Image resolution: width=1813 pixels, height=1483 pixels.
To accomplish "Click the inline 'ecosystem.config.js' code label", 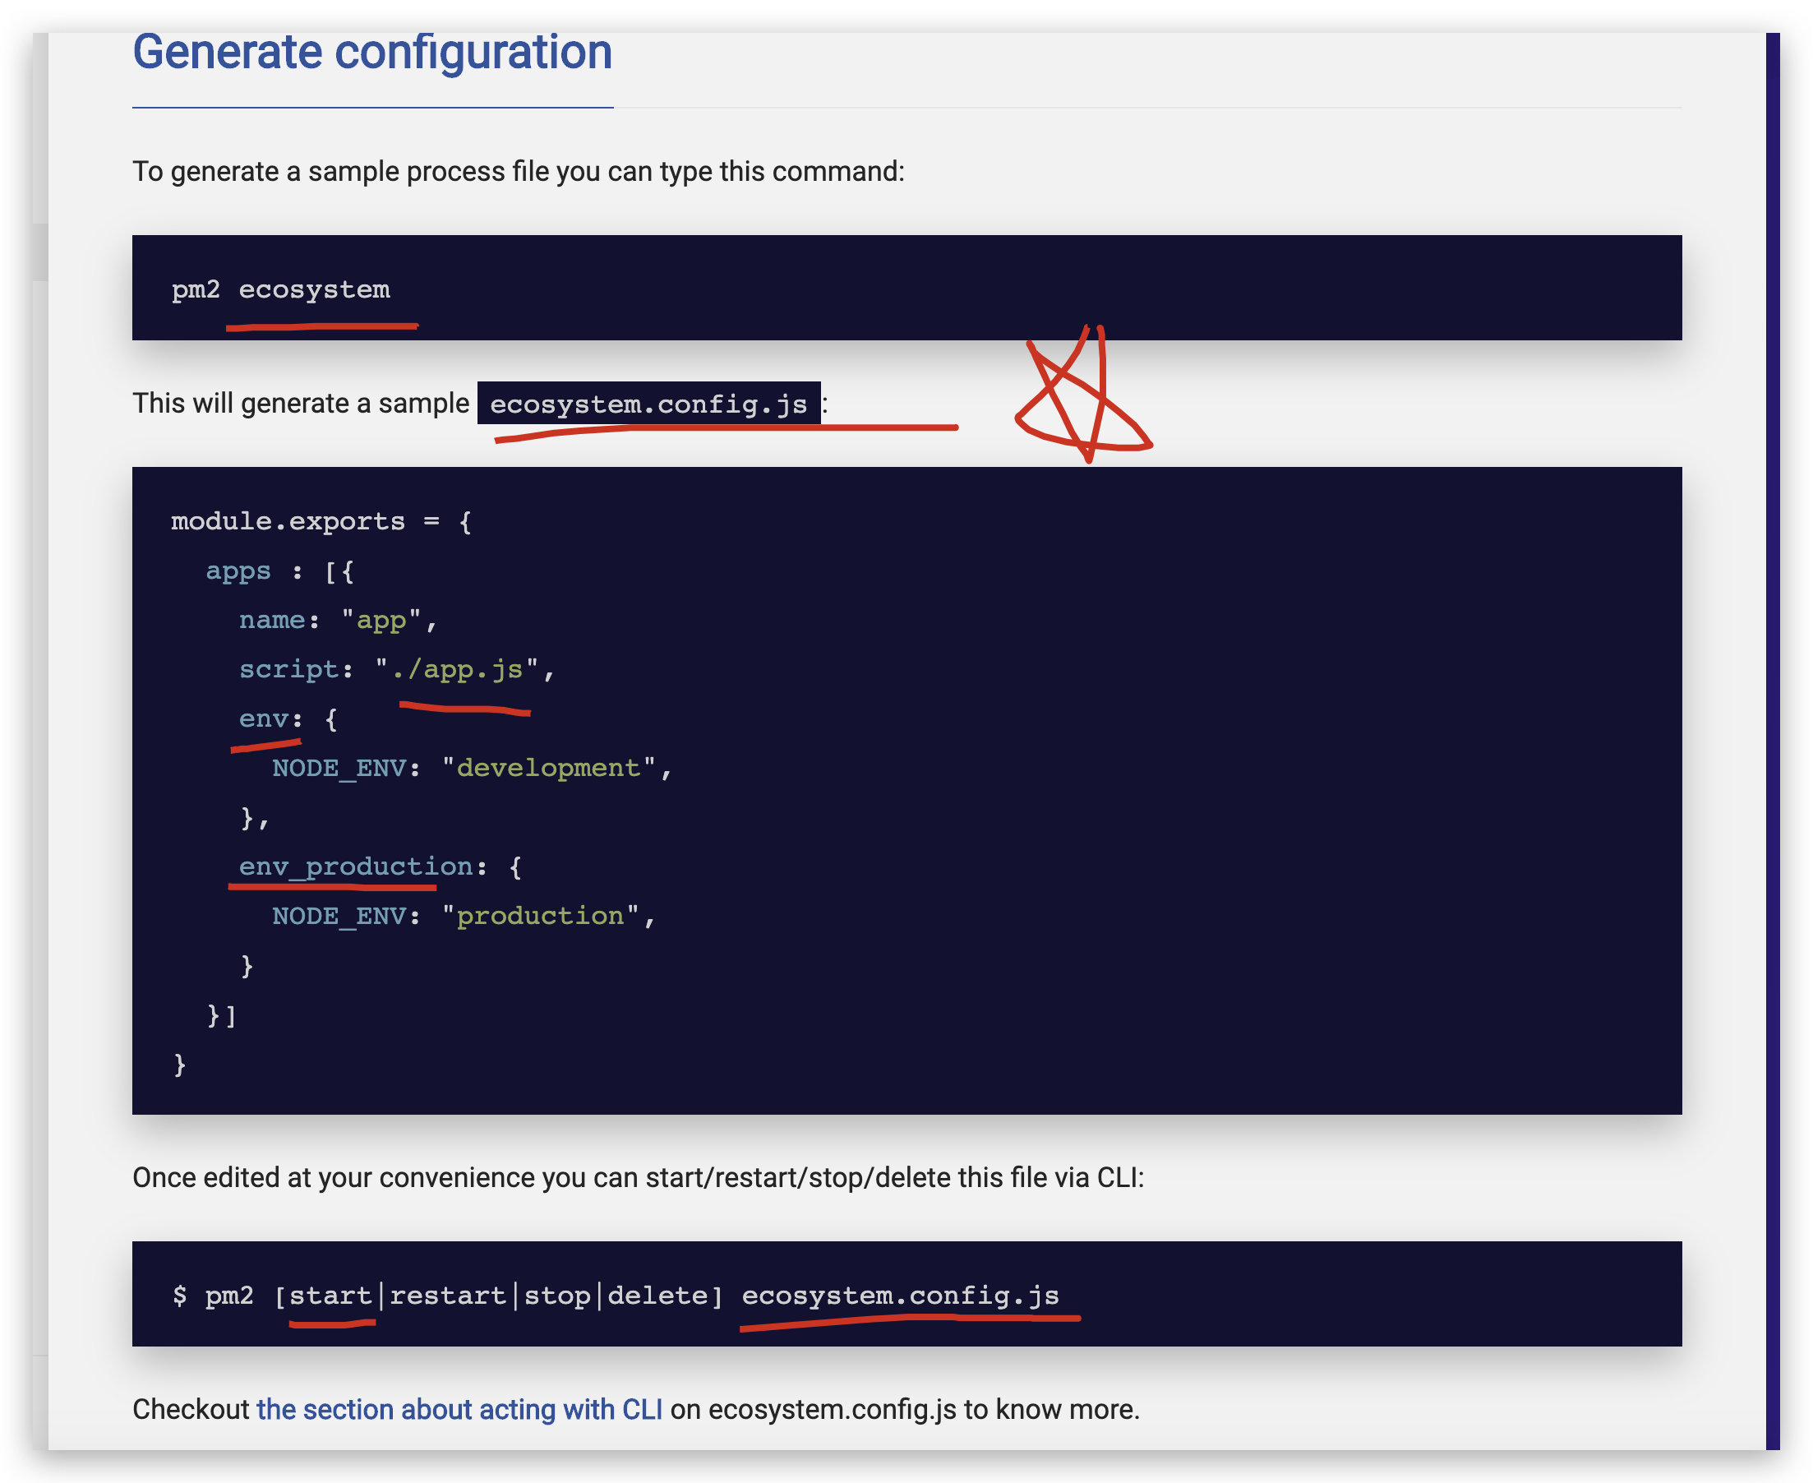I will coord(648,403).
